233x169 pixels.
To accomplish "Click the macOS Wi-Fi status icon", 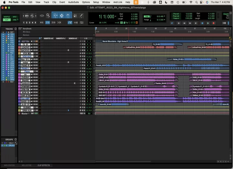I will (191, 2).
